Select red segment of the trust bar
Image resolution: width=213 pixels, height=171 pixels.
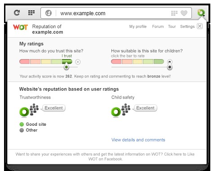24,62
